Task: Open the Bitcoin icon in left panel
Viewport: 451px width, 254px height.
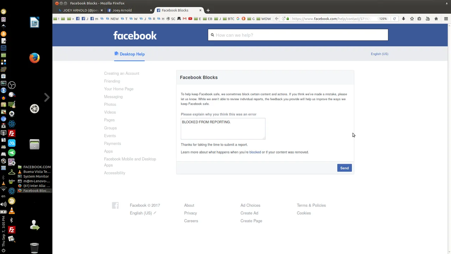Action: click(4, 34)
